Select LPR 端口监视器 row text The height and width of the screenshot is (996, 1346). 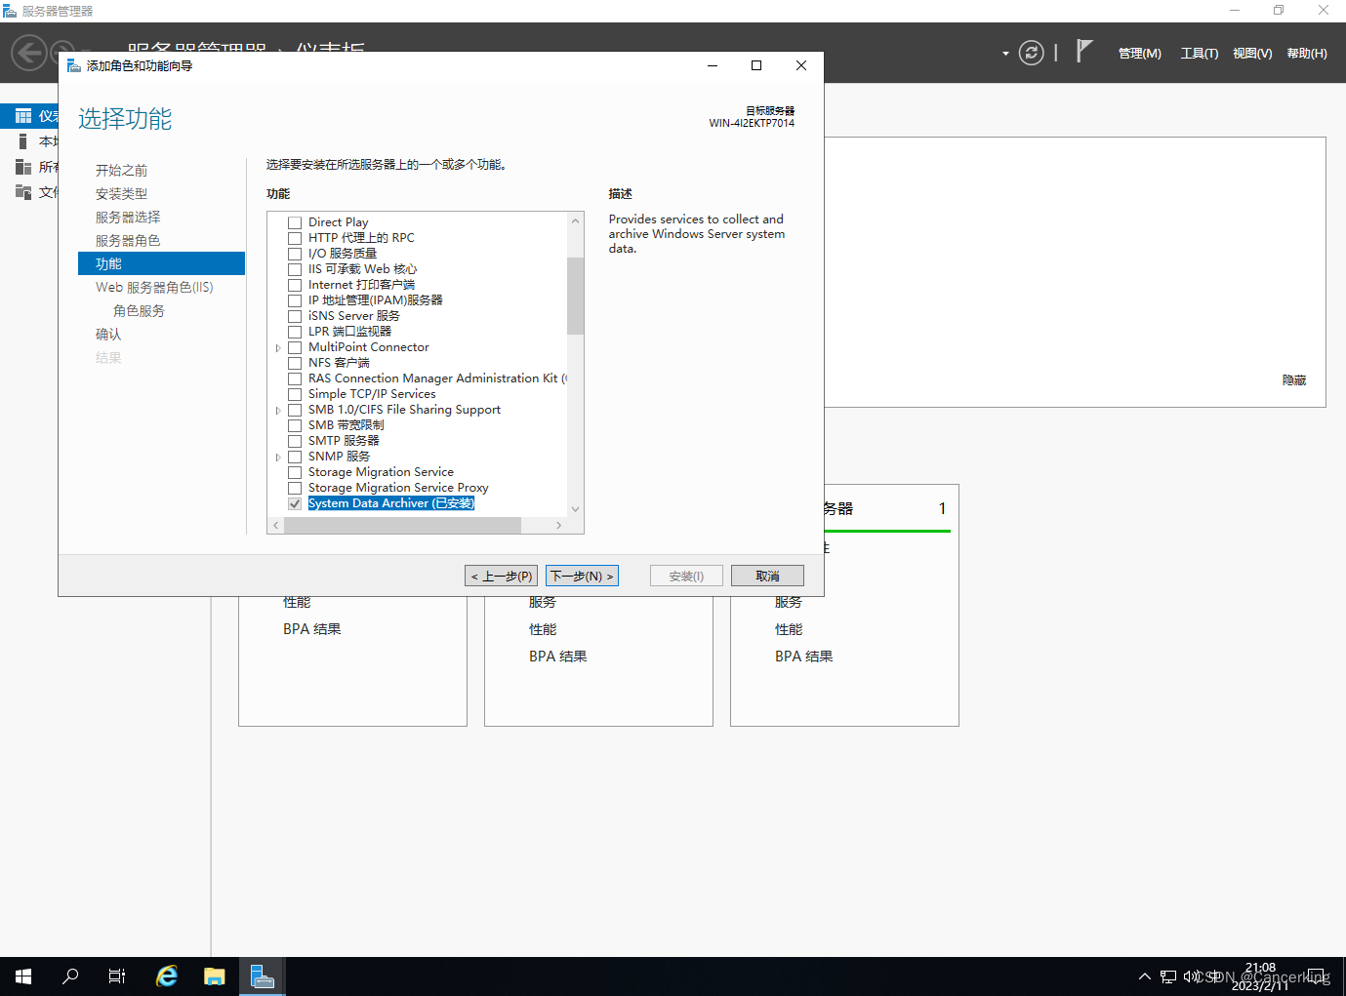click(349, 332)
